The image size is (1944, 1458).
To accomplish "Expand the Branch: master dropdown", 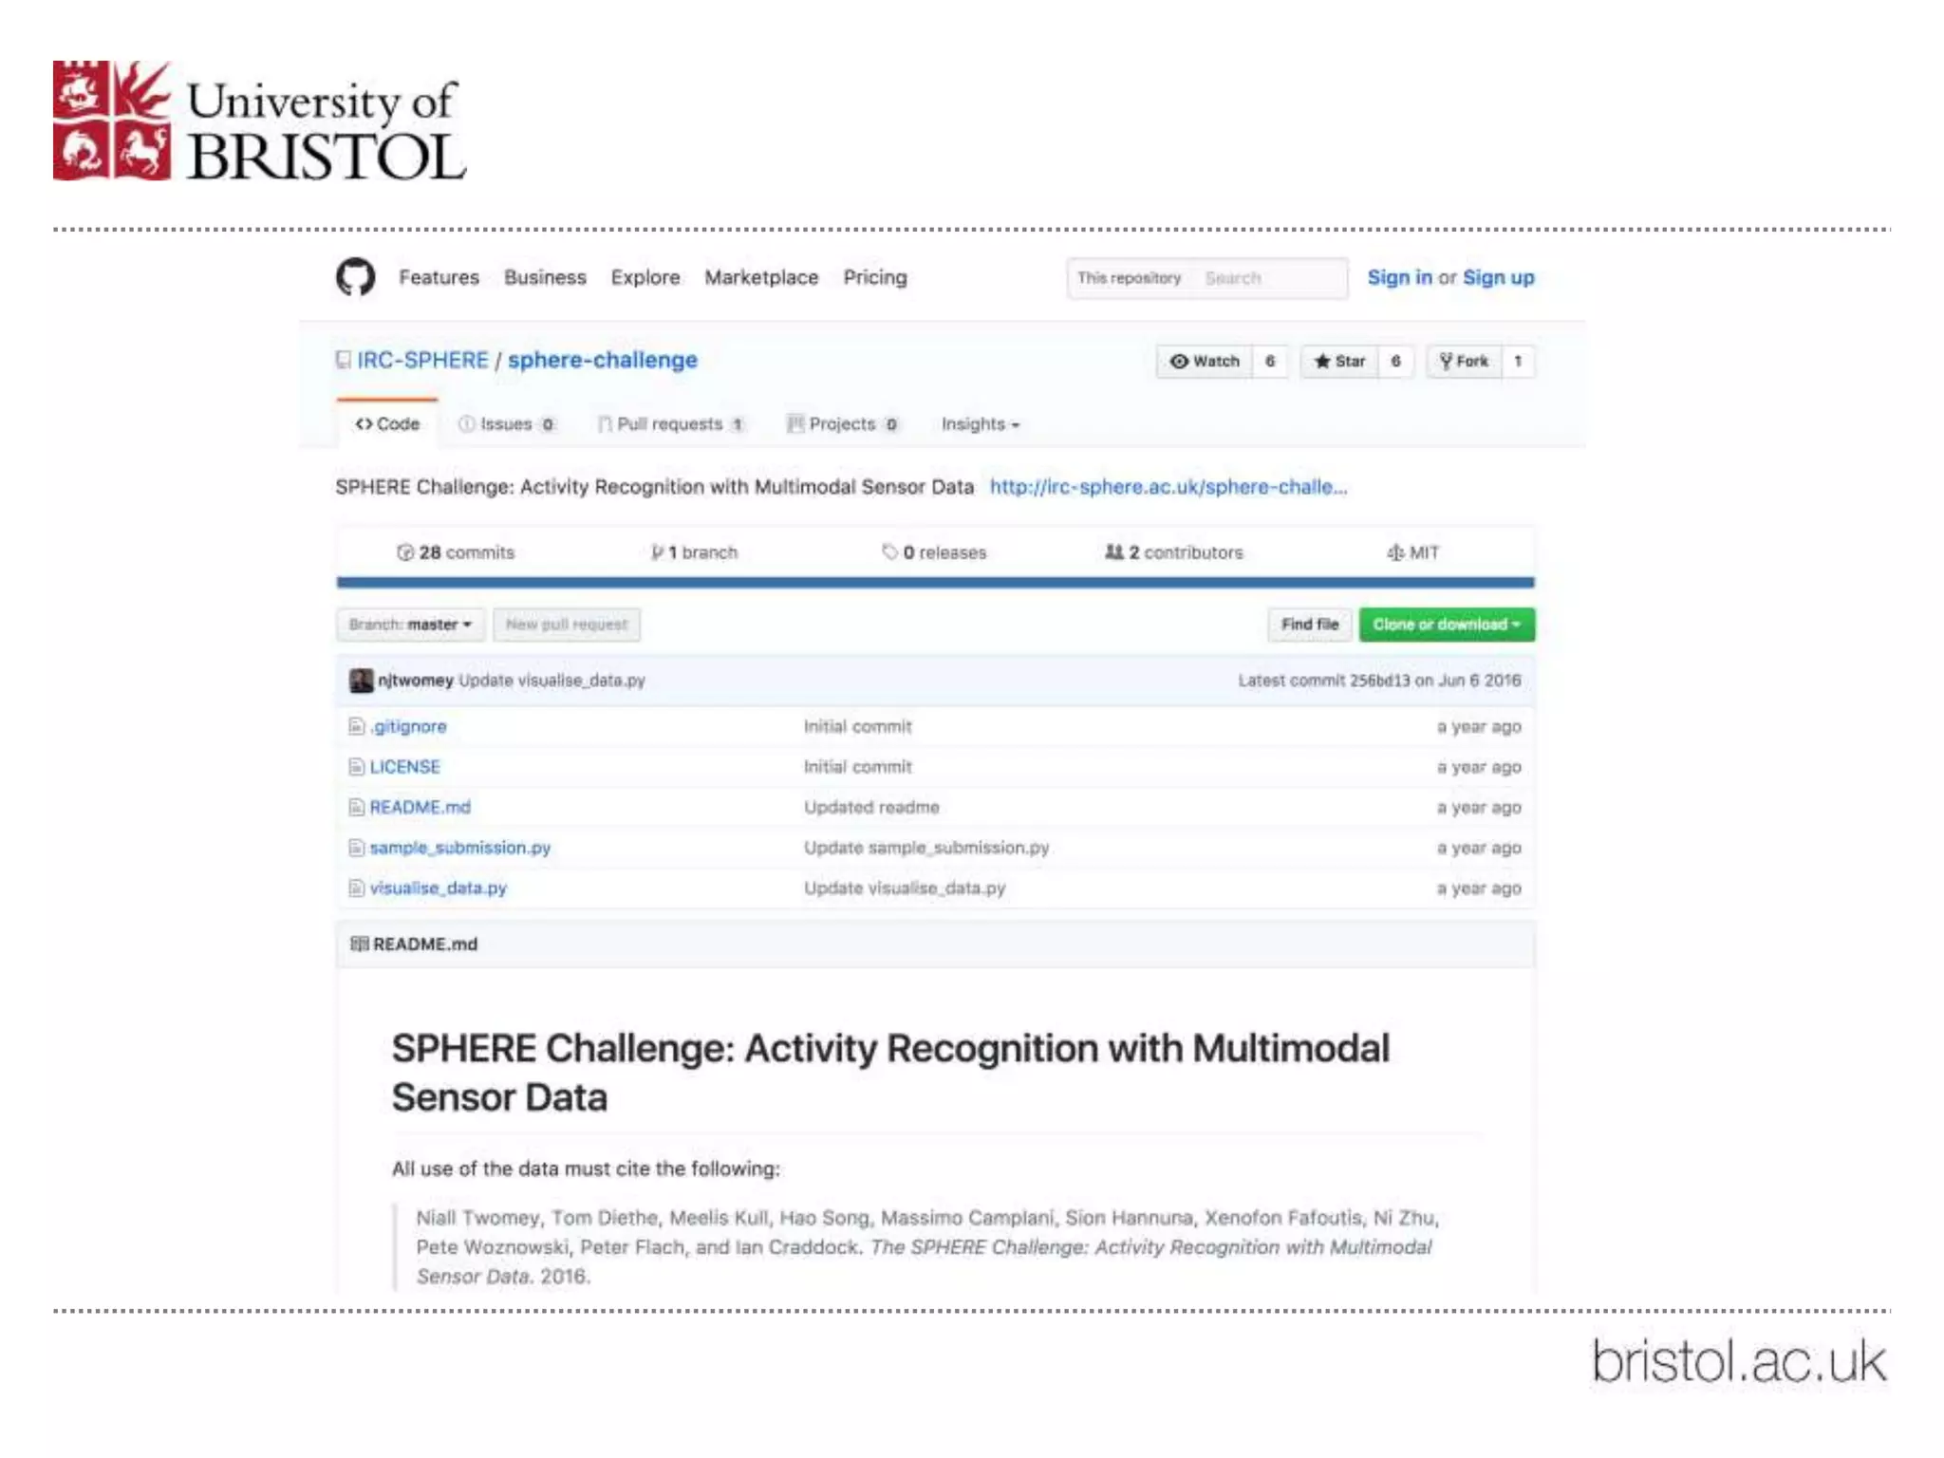I will (x=410, y=625).
